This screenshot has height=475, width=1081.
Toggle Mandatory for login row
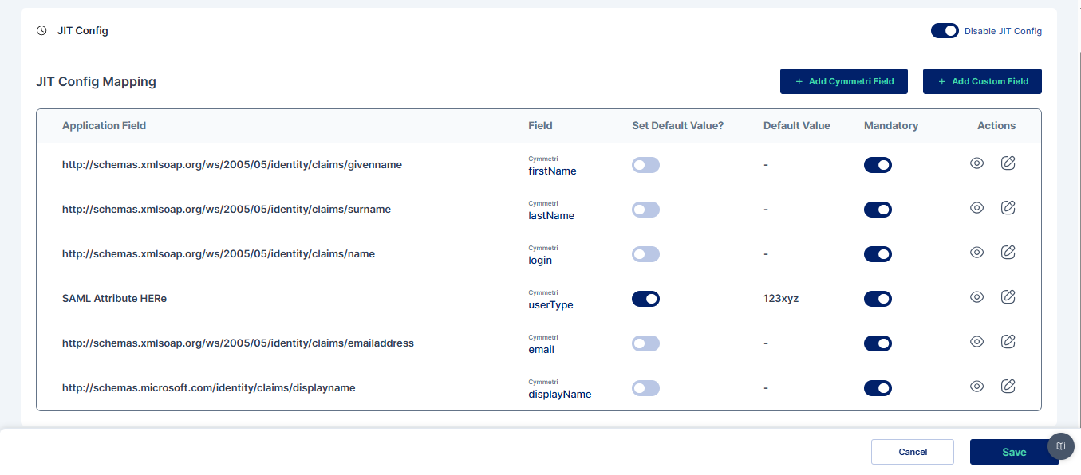tap(878, 254)
